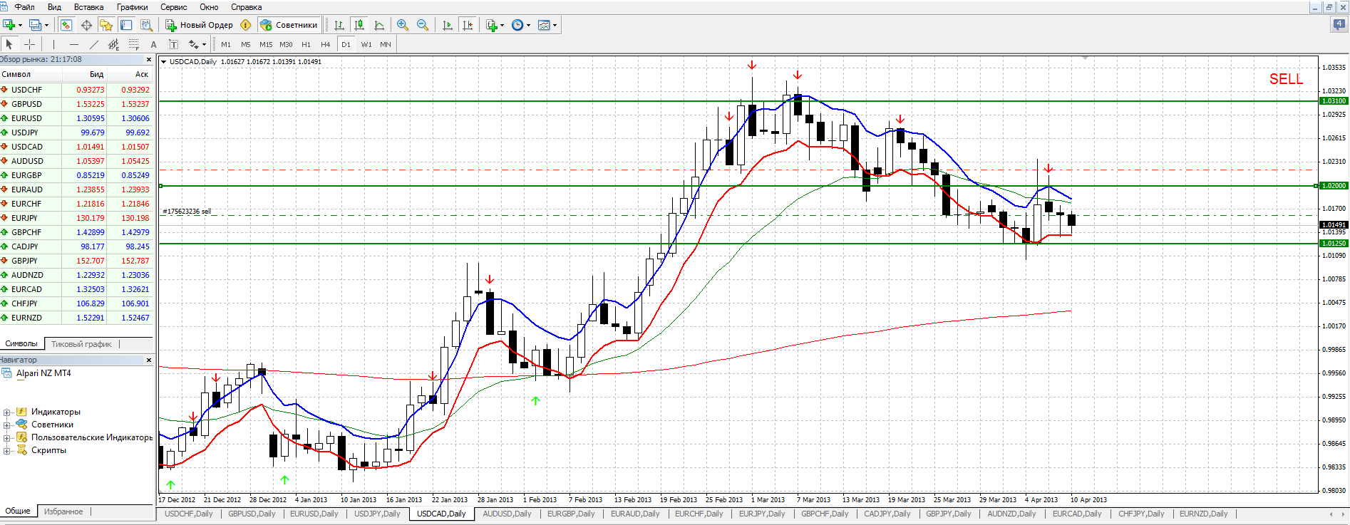Viewport: 1350px width, 525px height.
Task: Switch chart to Candlesticks mode
Action: point(359,25)
